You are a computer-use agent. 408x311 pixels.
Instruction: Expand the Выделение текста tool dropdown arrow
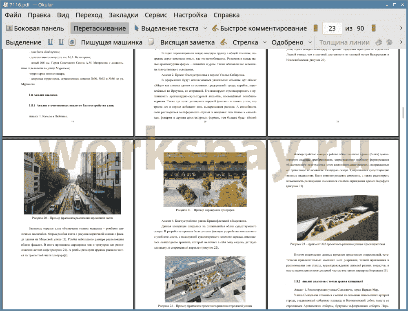coord(205,29)
